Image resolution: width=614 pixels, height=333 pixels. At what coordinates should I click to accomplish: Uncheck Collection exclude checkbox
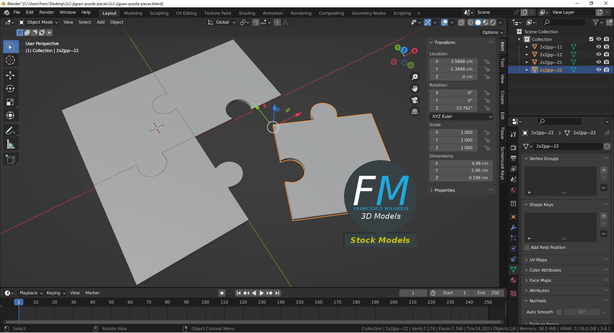coord(591,39)
